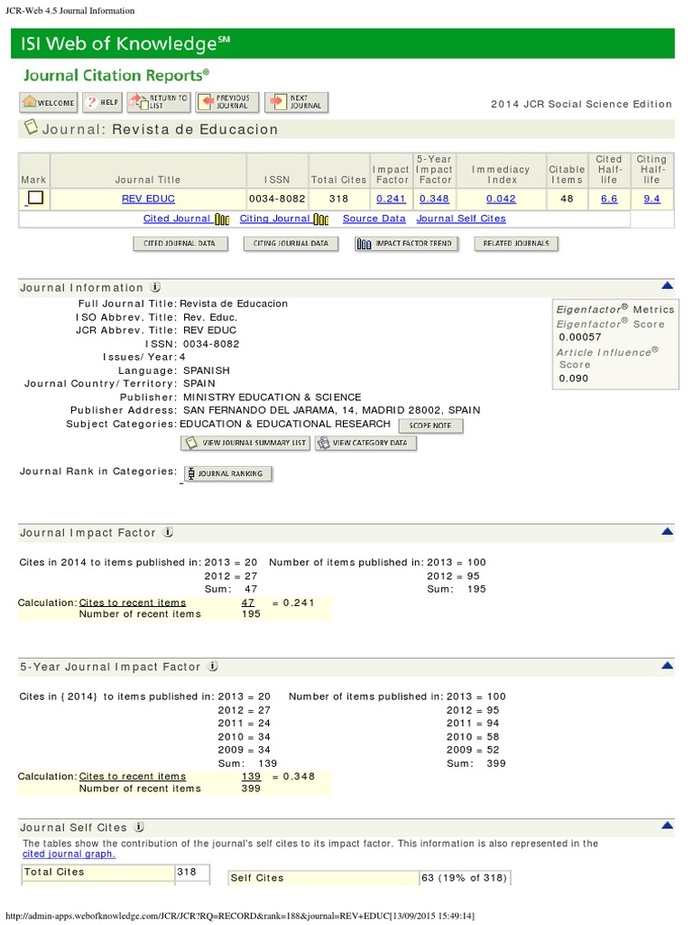Click Citing Half-life value 9.4
Image resolution: width=693 pixels, height=925 pixels.
[651, 200]
